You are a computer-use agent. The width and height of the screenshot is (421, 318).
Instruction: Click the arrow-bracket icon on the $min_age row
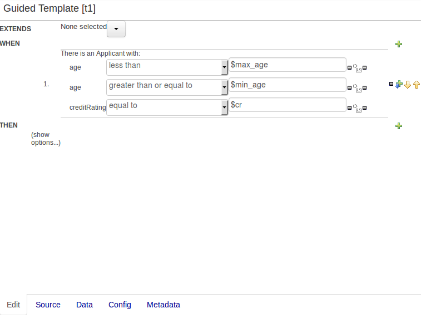358,89
